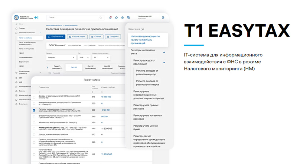This screenshot has width=297, height=164.
Task: Click the СВК sidebar icon
Action: tap(16, 78)
